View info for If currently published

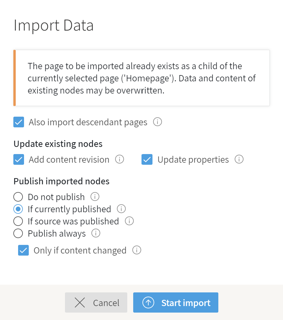(x=121, y=209)
